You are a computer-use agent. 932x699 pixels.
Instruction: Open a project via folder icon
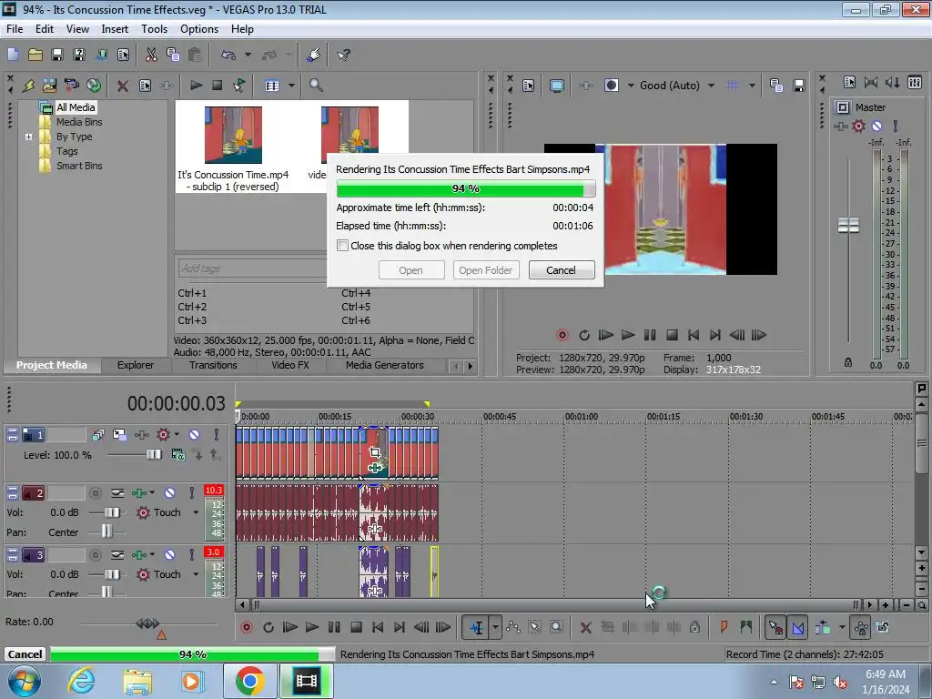[x=35, y=55]
